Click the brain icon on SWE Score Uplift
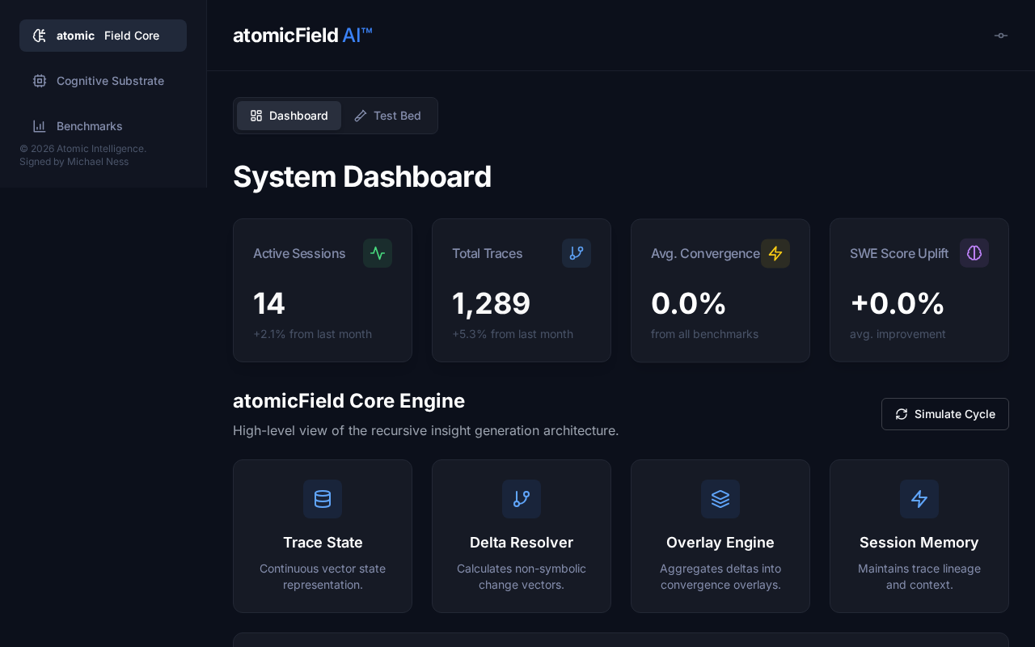The width and height of the screenshot is (1035, 647). pyautogui.click(x=974, y=253)
